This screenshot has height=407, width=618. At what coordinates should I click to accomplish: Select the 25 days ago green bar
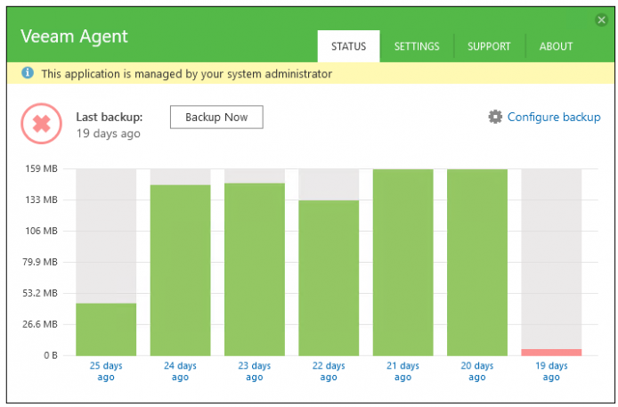coord(106,330)
